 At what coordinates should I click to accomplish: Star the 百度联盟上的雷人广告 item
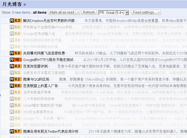pyautogui.click(x=4, y=86)
